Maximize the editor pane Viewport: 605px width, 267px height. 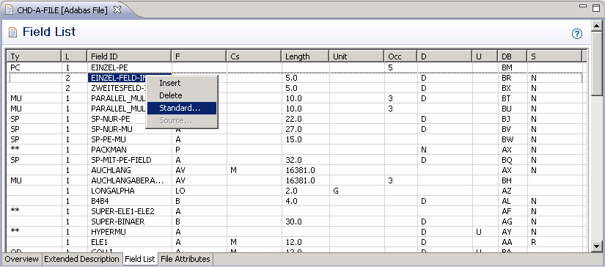[x=596, y=8]
